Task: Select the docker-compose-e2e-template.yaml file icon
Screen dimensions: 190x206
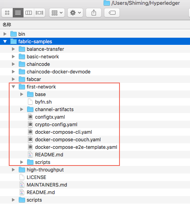Action: (30, 147)
